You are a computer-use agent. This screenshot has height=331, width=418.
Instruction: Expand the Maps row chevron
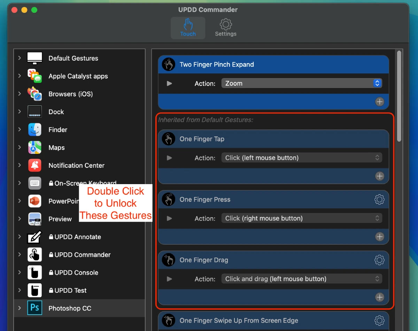click(20, 148)
